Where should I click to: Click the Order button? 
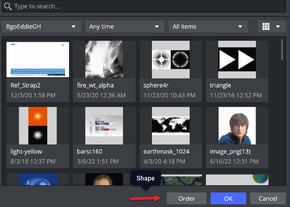click(186, 198)
